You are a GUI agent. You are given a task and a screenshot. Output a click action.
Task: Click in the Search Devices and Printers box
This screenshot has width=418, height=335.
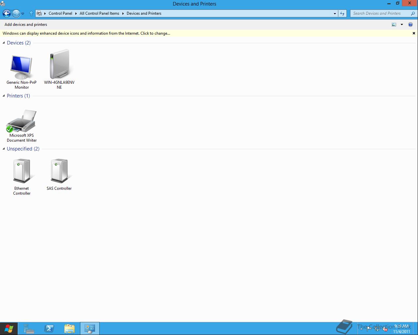pos(380,13)
